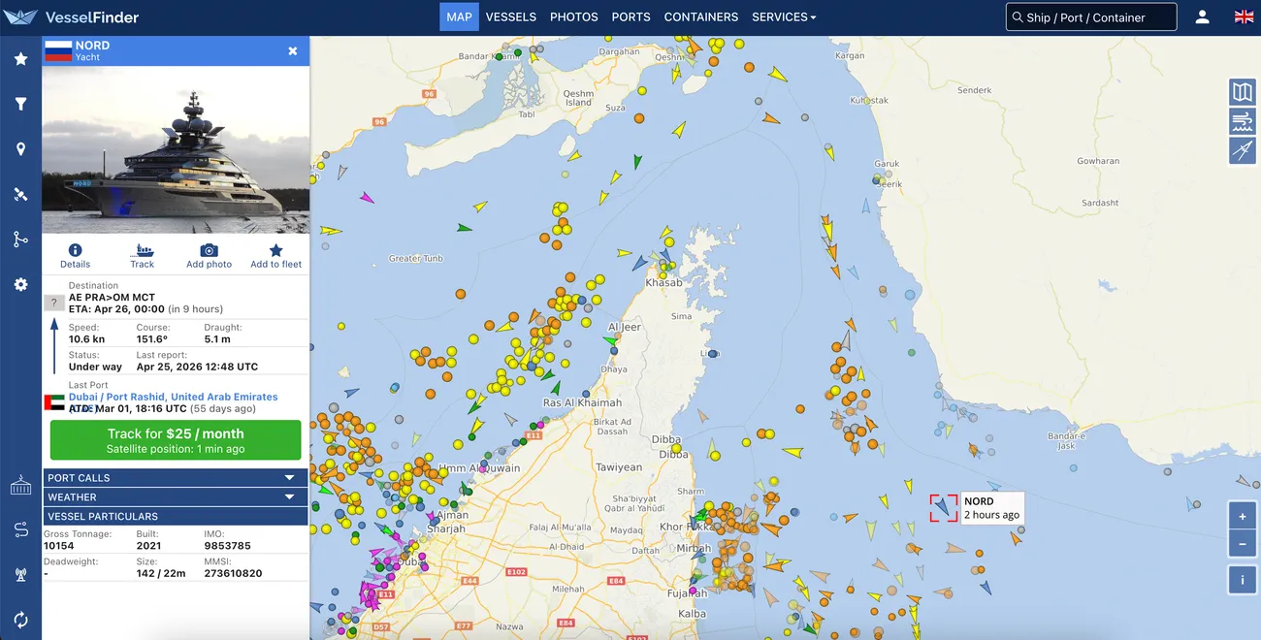This screenshot has height=640, width=1261.
Task: Open the vessel filter funnel icon
Action: [x=20, y=104]
